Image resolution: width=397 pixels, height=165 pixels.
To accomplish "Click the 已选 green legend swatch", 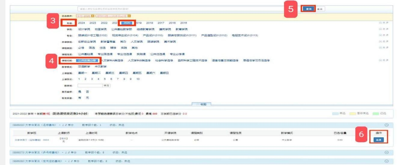I will [x=375, y=114].
